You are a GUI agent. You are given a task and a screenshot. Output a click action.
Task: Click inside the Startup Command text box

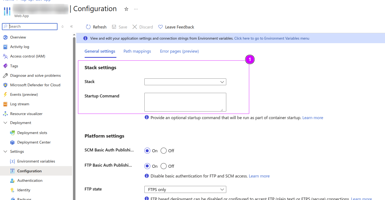pos(185,102)
